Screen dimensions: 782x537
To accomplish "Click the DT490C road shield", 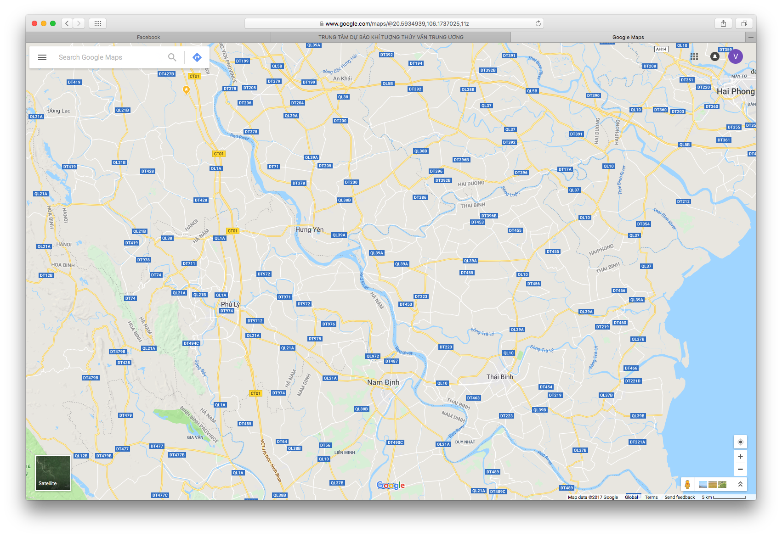I will (x=395, y=442).
